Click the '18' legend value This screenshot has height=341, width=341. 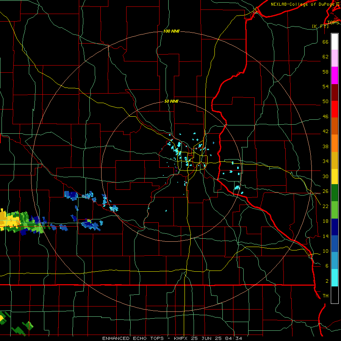[x=325, y=221]
